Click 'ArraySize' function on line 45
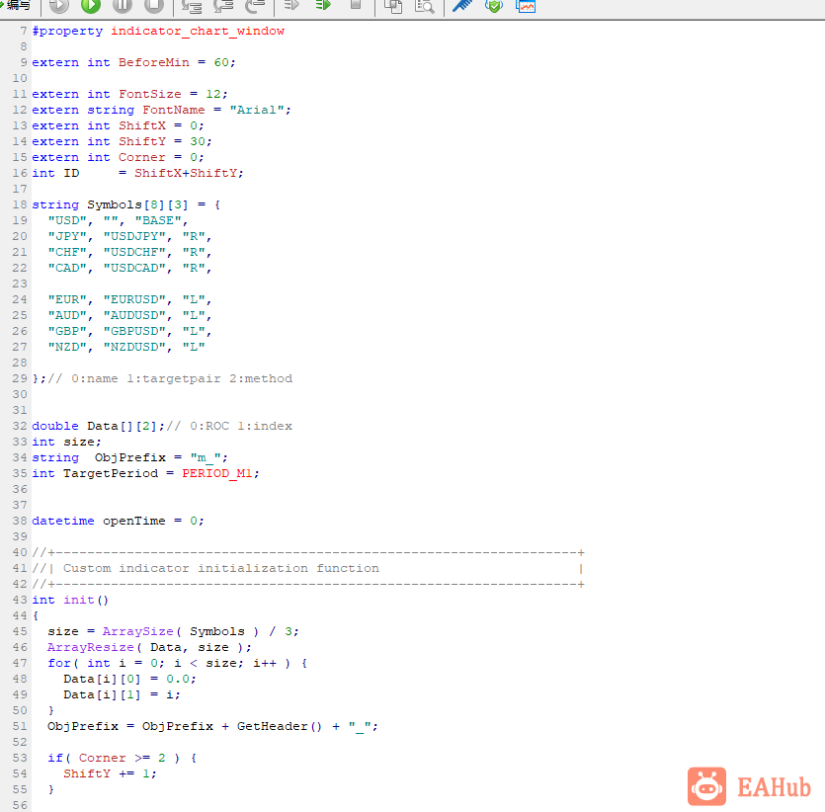This screenshot has width=825, height=812. pyautogui.click(x=138, y=631)
